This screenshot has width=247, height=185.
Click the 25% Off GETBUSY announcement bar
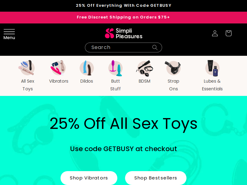[124, 6]
